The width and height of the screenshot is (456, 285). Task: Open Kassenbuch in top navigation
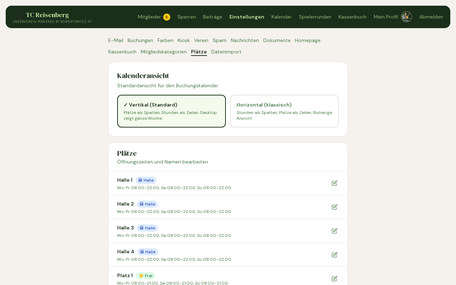[352, 17]
